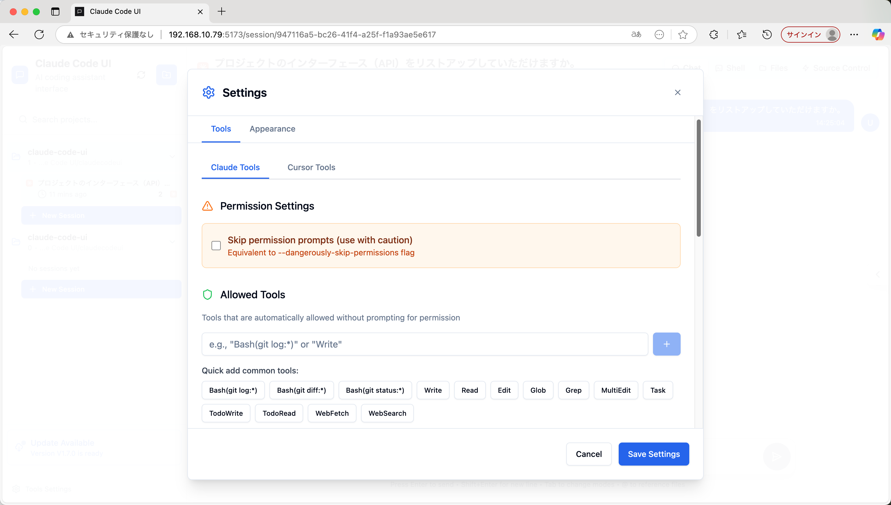
Task: Click the Save Settings button
Action: pos(653,454)
